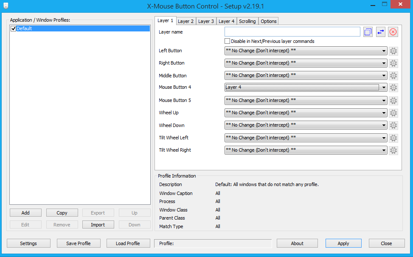
Task: Click Save Profile
Action: click(x=79, y=243)
